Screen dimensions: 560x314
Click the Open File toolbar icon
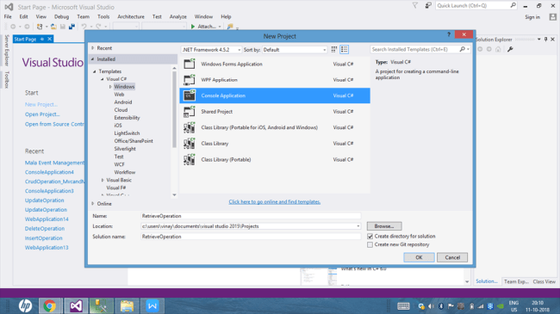click(x=53, y=27)
